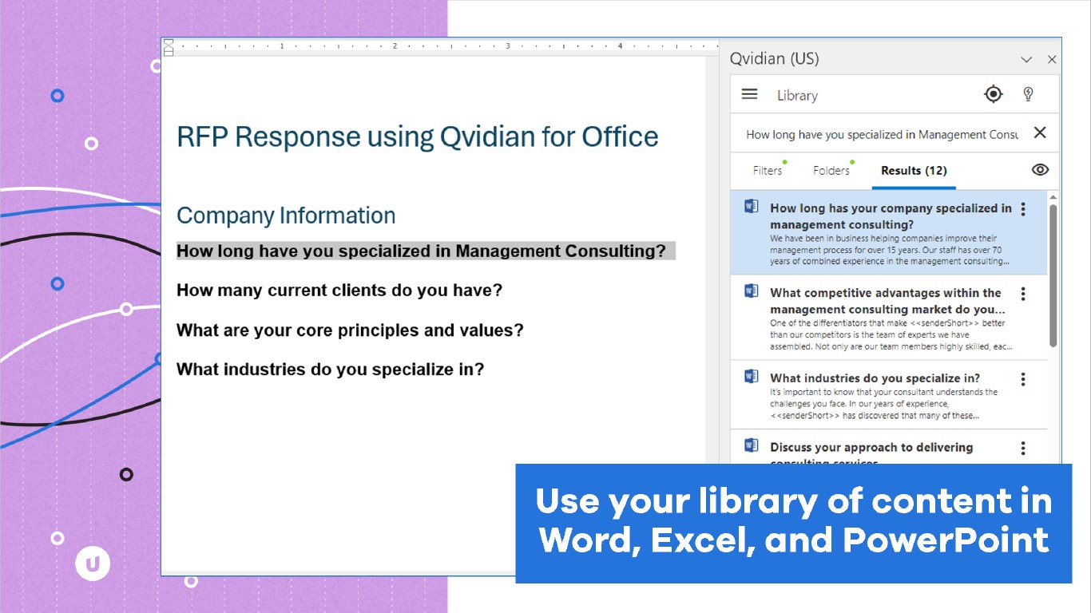Screen dimensions: 1091x613
Task: Click Word icon of 'Discuss your approach' result
Action: 751,445
